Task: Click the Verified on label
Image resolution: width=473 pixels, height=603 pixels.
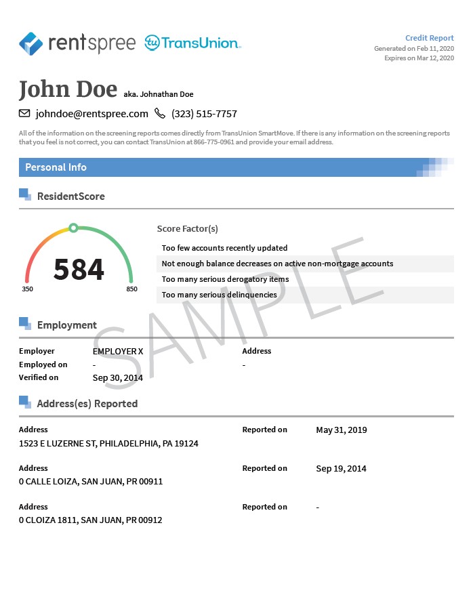Action: tap(39, 377)
